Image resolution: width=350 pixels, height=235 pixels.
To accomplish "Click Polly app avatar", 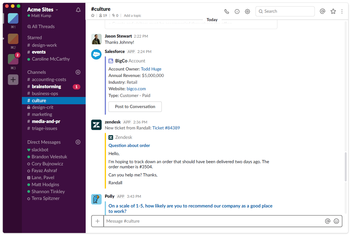I will 96,199.
